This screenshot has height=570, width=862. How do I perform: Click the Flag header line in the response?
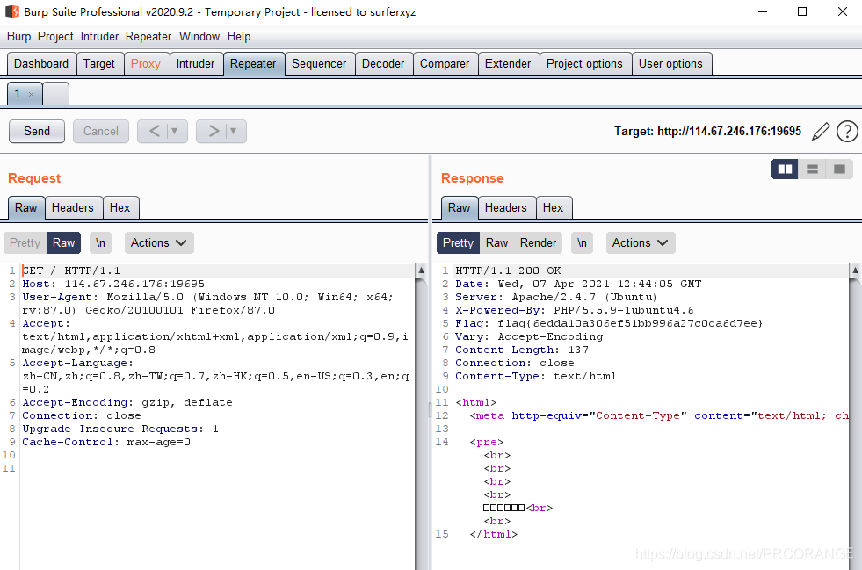point(609,323)
